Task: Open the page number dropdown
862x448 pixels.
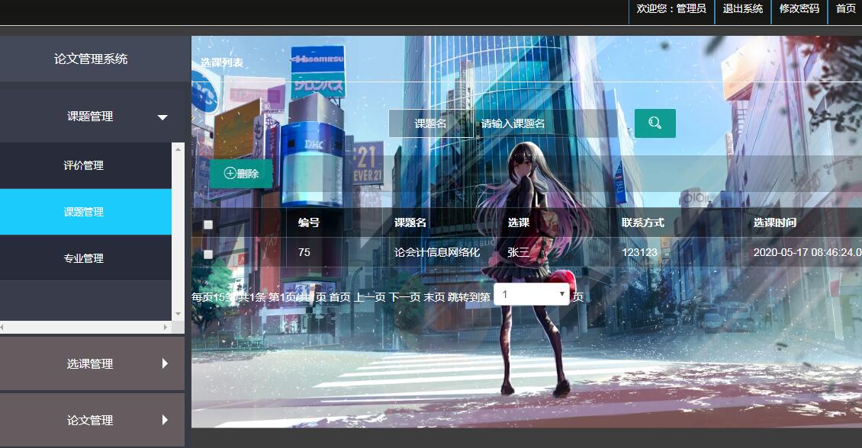Action: point(532,294)
